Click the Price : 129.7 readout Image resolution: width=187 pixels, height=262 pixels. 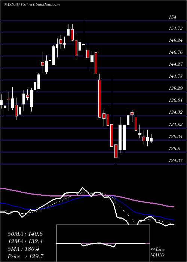pos(26,256)
